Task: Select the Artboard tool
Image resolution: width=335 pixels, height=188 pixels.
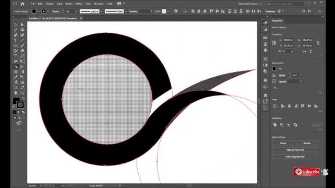Action: 16,87
